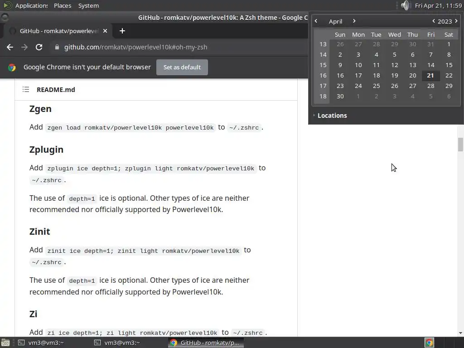Click the show desktop icon in taskbar
This screenshot has width=464, height=348.
click(x=5, y=343)
